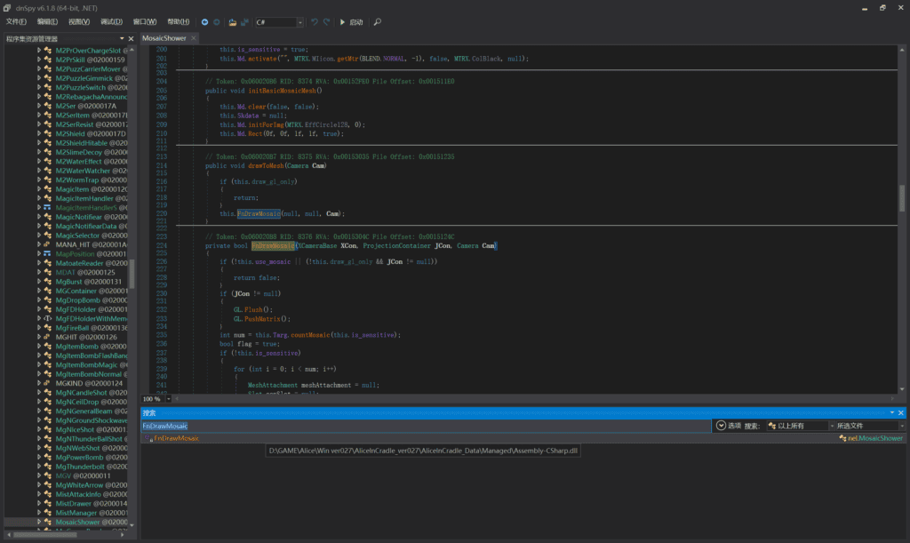Click the navigate backward arrow icon
Viewport: 910px width, 543px height.
(204, 22)
